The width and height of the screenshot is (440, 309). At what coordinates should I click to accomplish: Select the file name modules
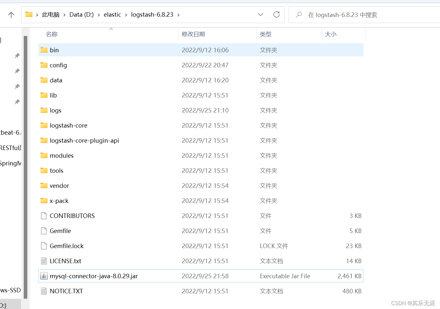[62, 155]
